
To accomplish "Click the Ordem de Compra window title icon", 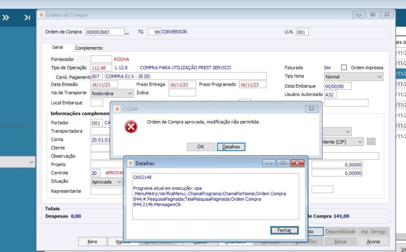I will pos(41,15).
